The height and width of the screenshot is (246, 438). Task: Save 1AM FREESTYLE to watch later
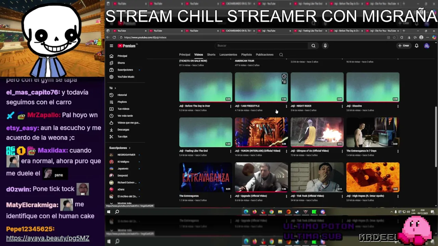pyautogui.click(x=284, y=76)
